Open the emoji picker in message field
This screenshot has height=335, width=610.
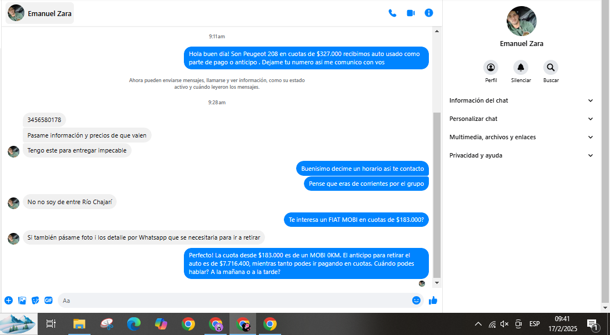coord(416,301)
